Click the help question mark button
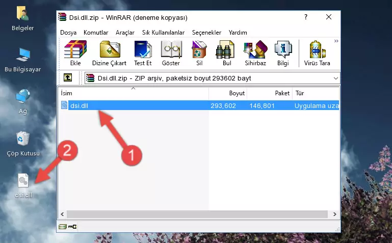The height and width of the screenshot is (243, 392). point(306,17)
